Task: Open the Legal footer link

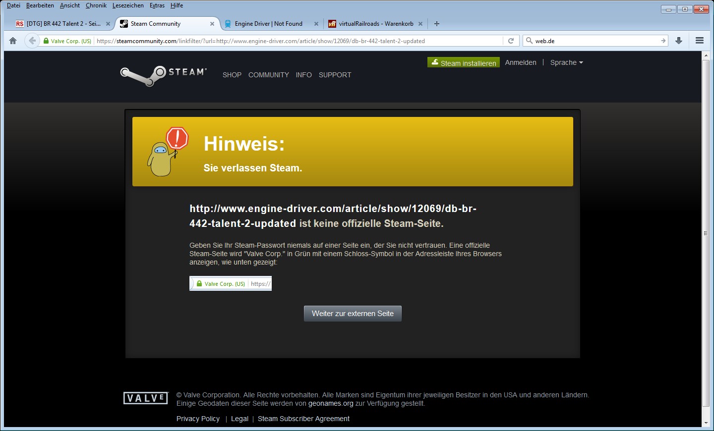Action: [239, 419]
